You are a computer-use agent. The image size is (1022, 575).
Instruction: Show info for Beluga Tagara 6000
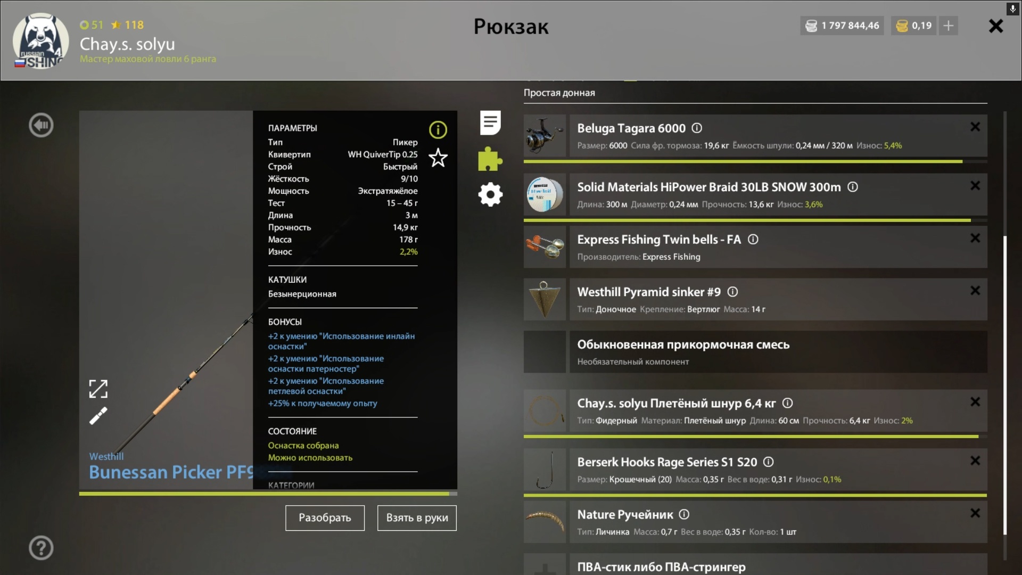point(697,128)
